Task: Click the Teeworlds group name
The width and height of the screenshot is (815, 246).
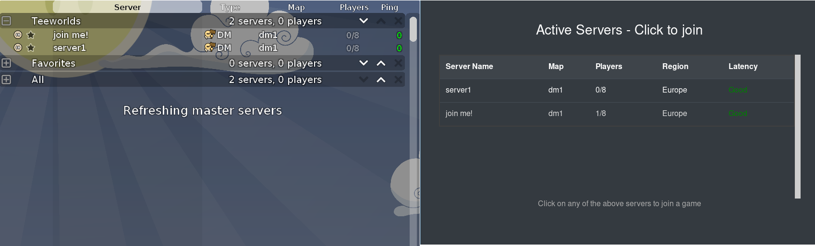Action: [56, 21]
